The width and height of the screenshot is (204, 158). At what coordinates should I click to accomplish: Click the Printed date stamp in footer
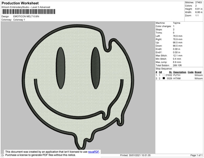click(x=136, y=155)
